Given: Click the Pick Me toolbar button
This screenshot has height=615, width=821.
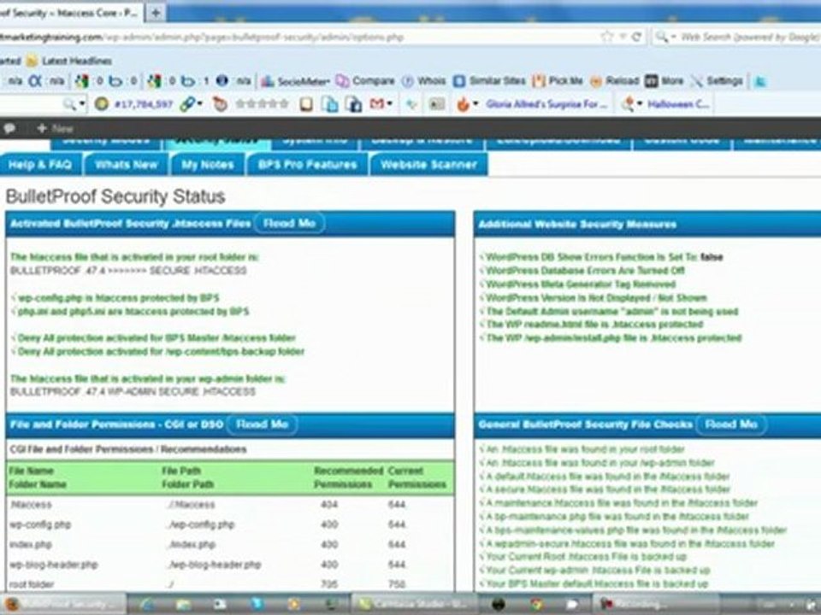Looking at the screenshot, I should click(558, 81).
